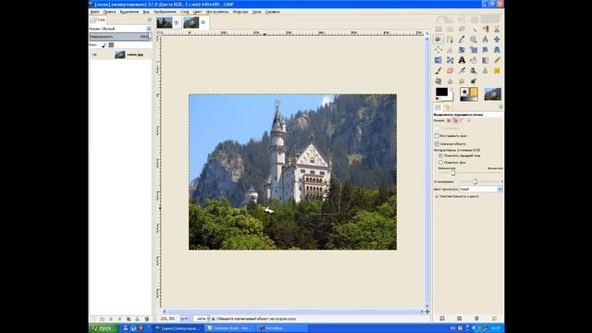
Task: Select the Color Picker eyedropper tool
Action: coord(462,39)
